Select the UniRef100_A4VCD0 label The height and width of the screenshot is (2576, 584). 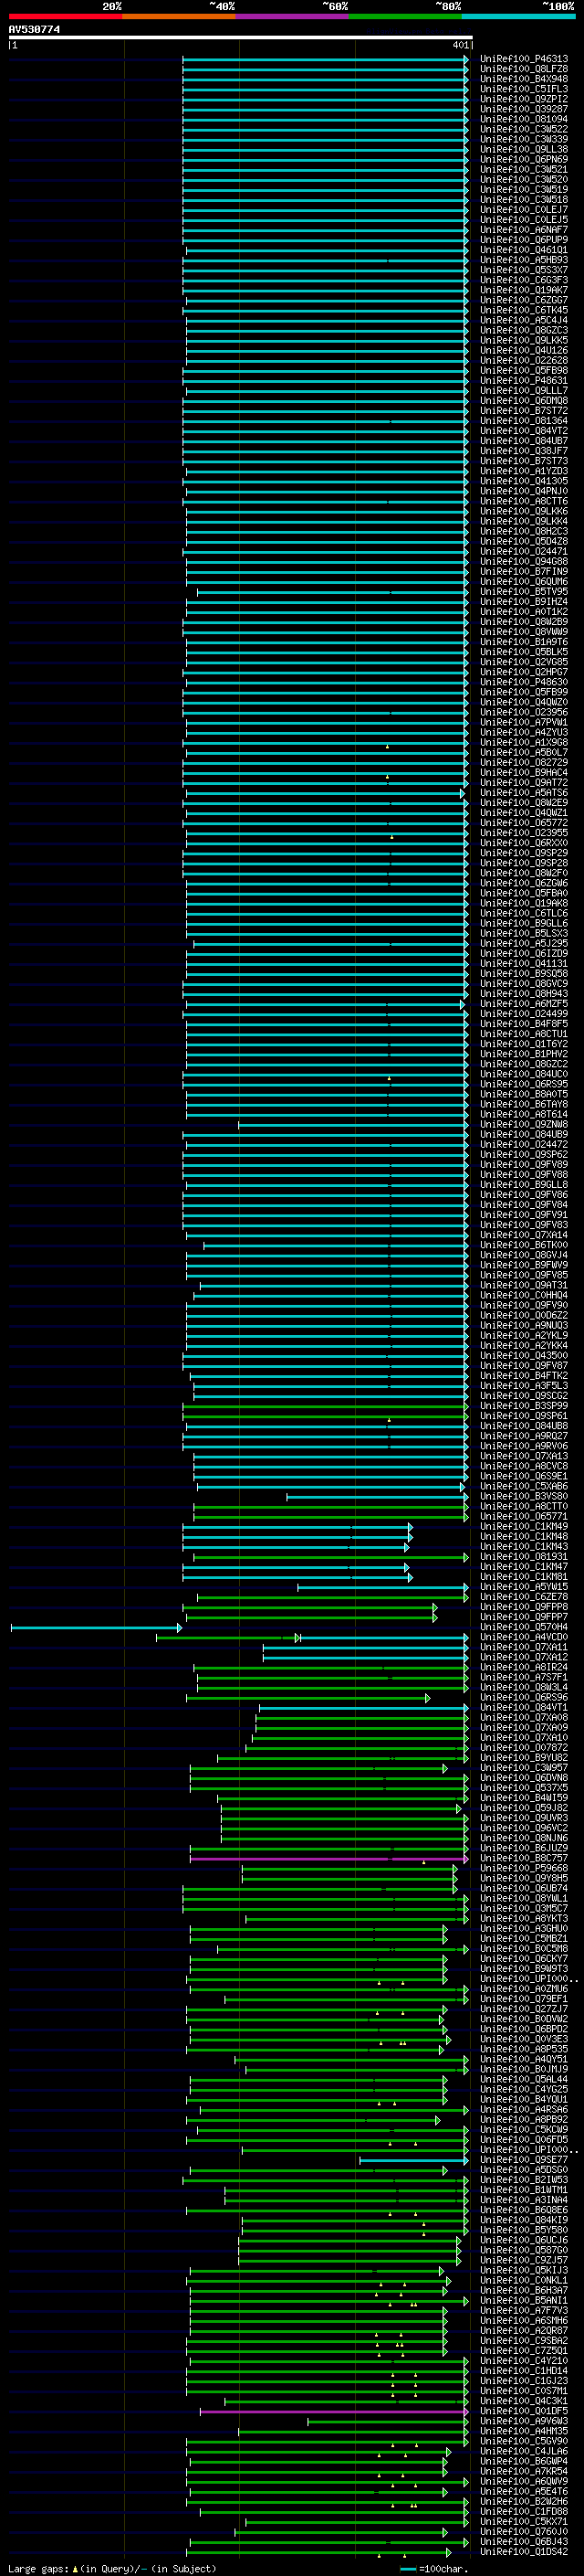pyautogui.click(x=523, y=1637)
